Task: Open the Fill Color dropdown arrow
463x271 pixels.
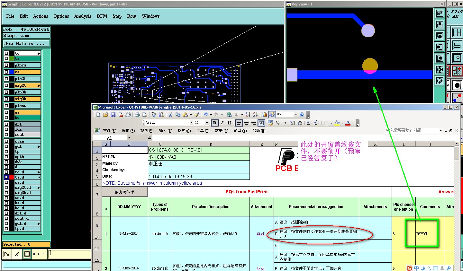Action: 342,123
